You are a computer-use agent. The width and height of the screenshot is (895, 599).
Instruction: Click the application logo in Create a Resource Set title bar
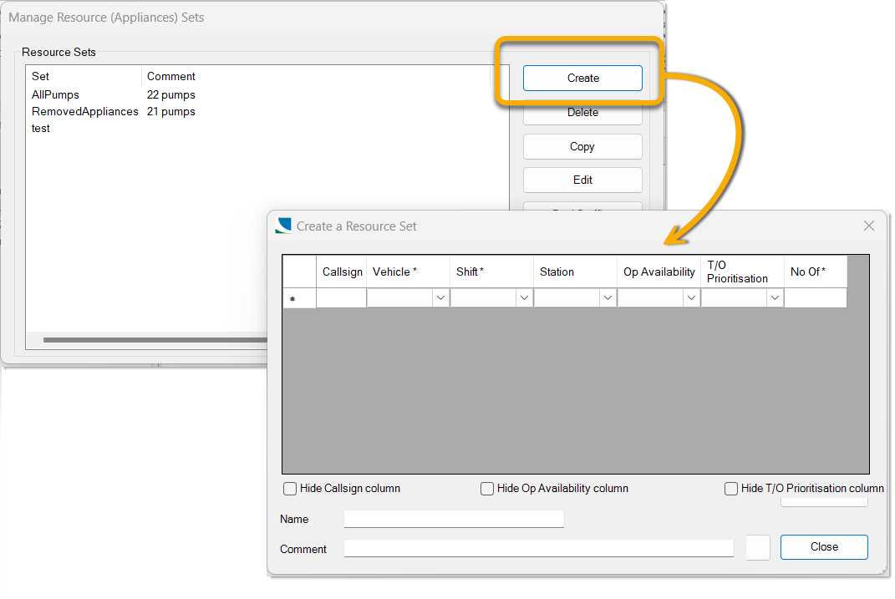click(283, 226)
